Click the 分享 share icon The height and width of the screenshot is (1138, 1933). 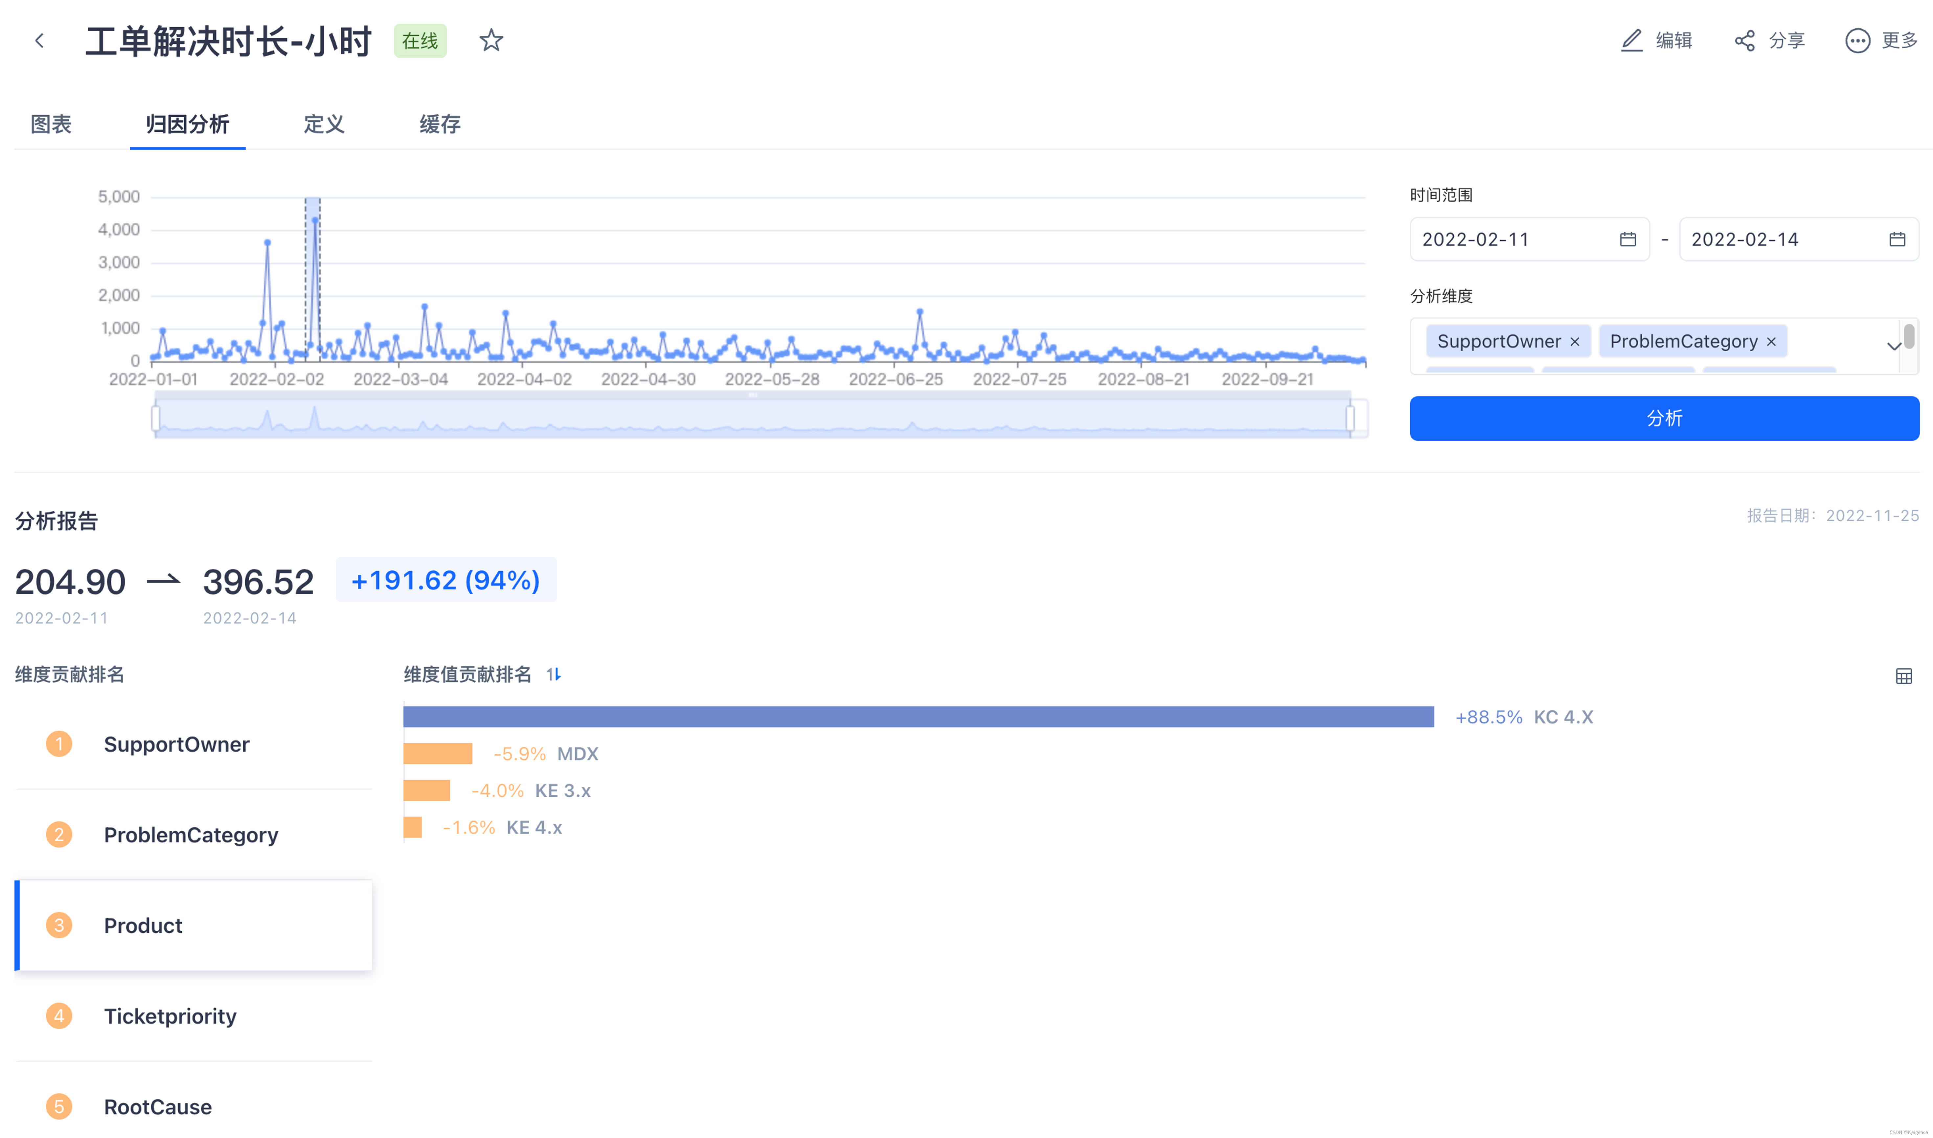coord(1744,41)
